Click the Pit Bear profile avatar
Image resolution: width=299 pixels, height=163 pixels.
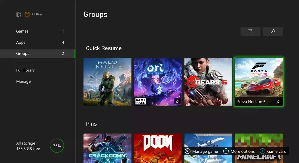coord(27,14)
